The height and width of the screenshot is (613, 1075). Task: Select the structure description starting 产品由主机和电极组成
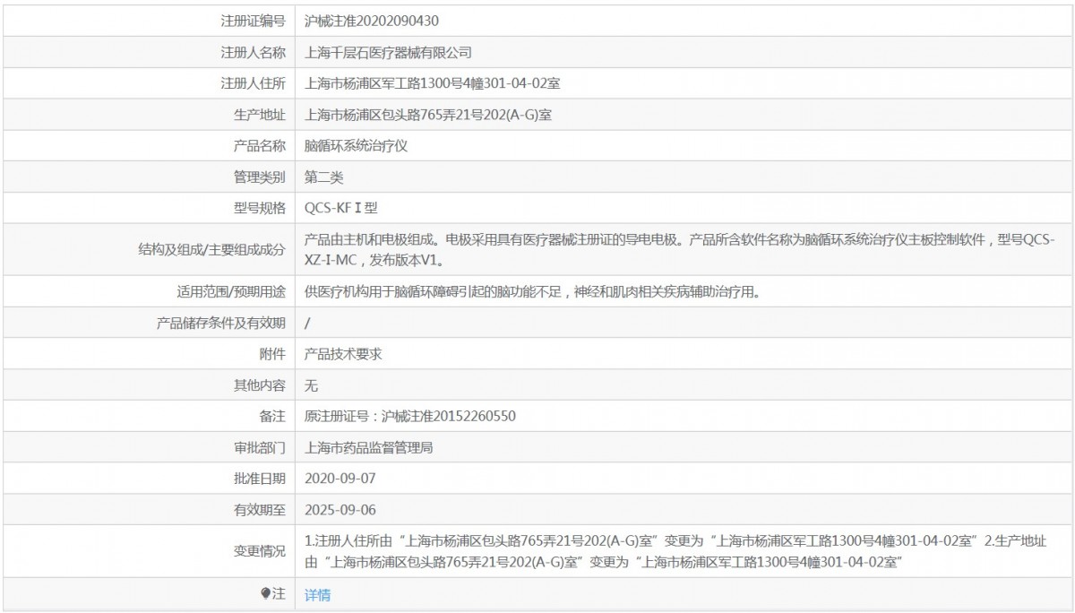tap(681, 250)
